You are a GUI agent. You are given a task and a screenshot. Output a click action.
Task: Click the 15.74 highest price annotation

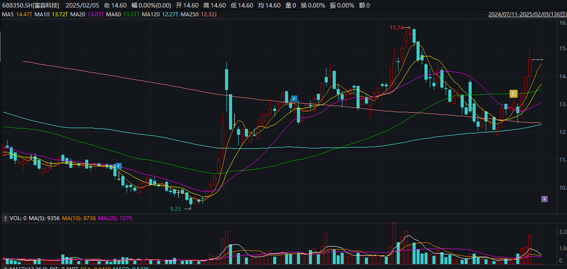tap(397, 28)
